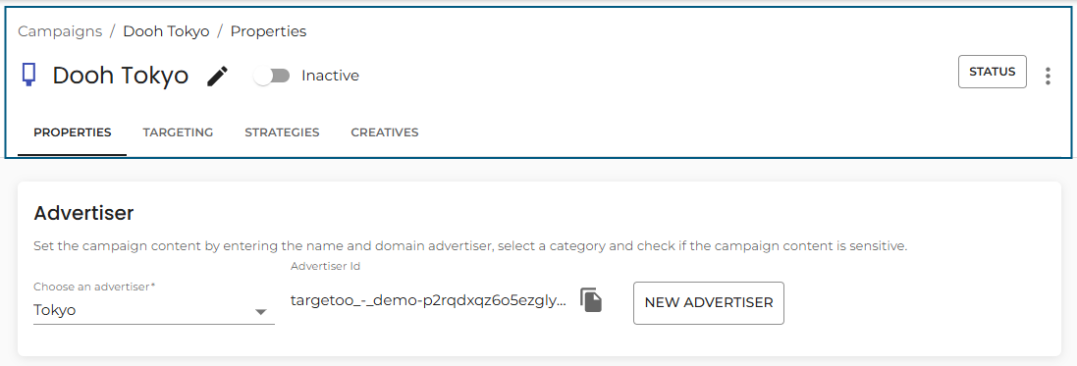
Task: Open the Choose an advertiser field showing Tokyo
Action: point(154,310)
